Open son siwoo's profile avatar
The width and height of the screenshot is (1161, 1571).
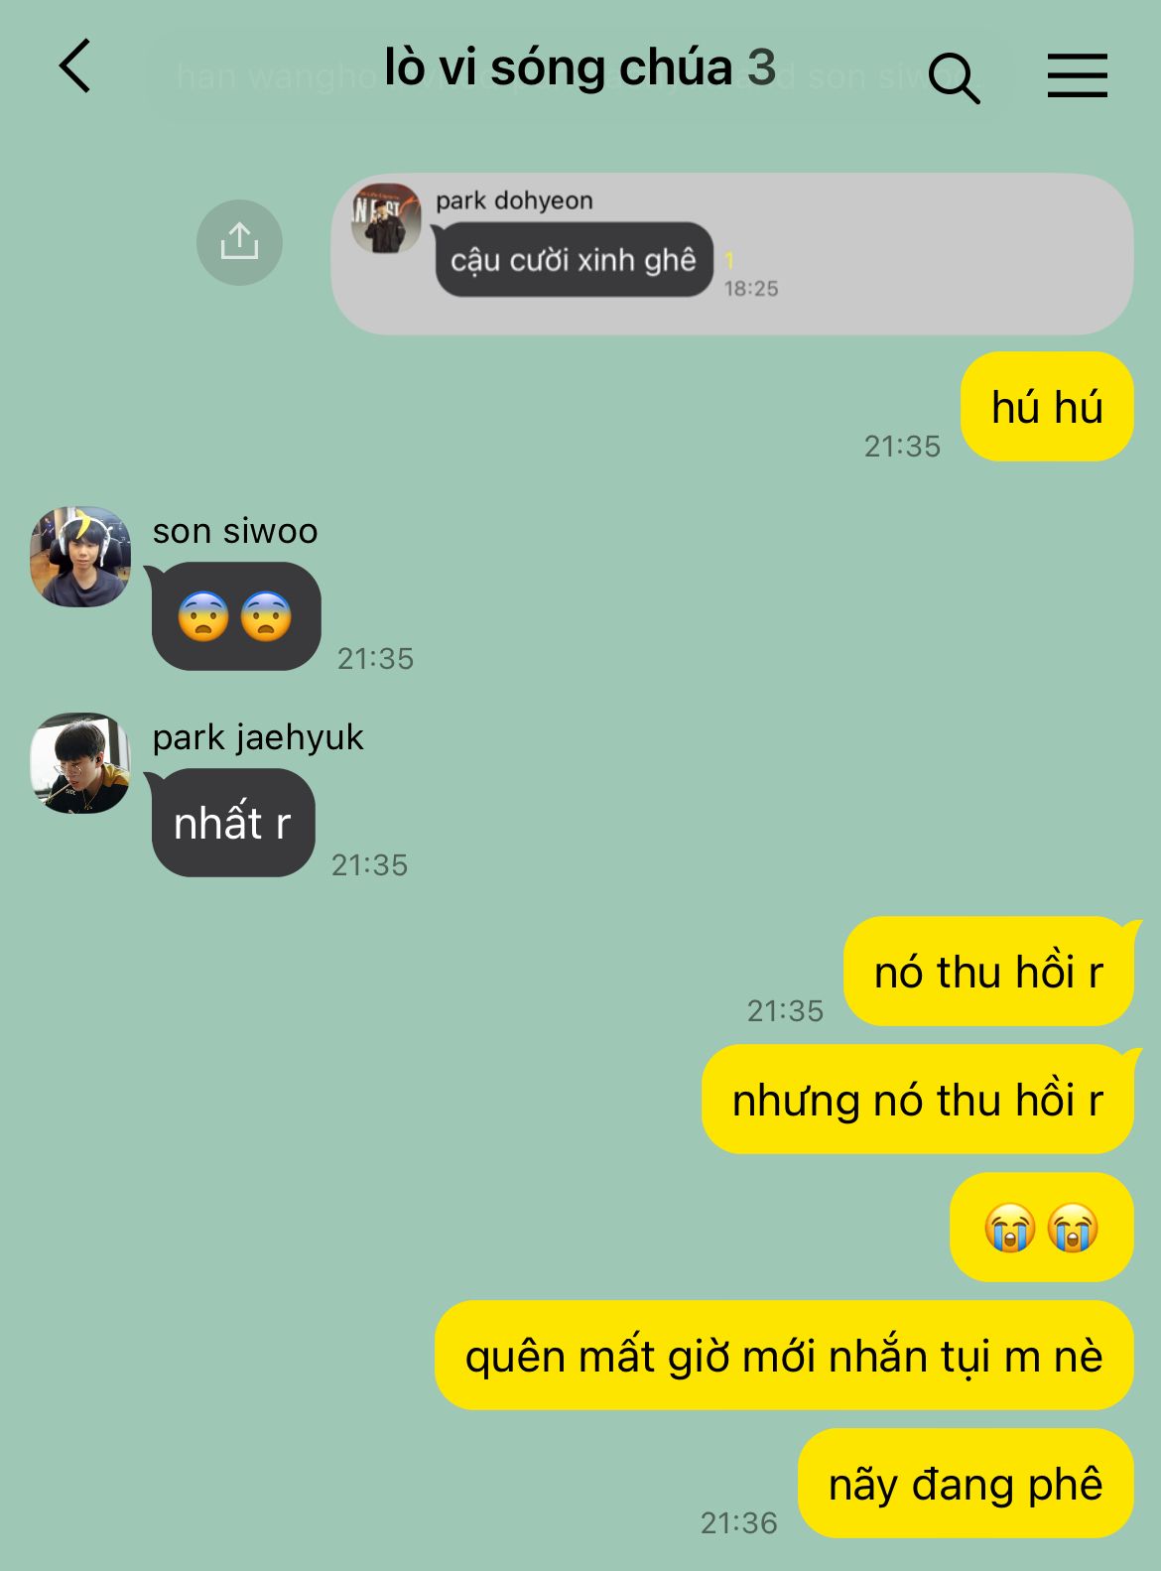point(80,557)
